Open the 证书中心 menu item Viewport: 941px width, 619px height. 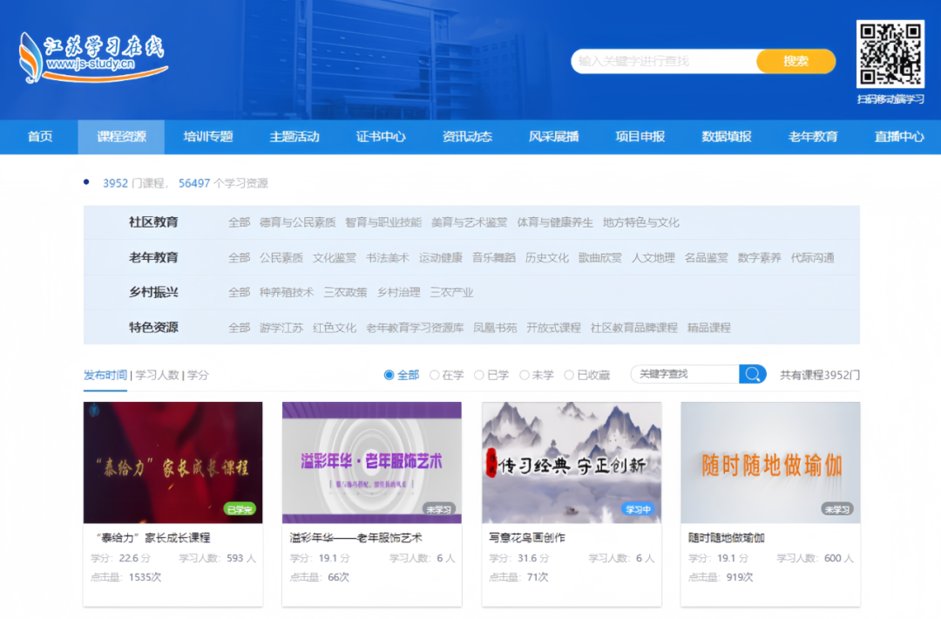(x=381, y=137)
